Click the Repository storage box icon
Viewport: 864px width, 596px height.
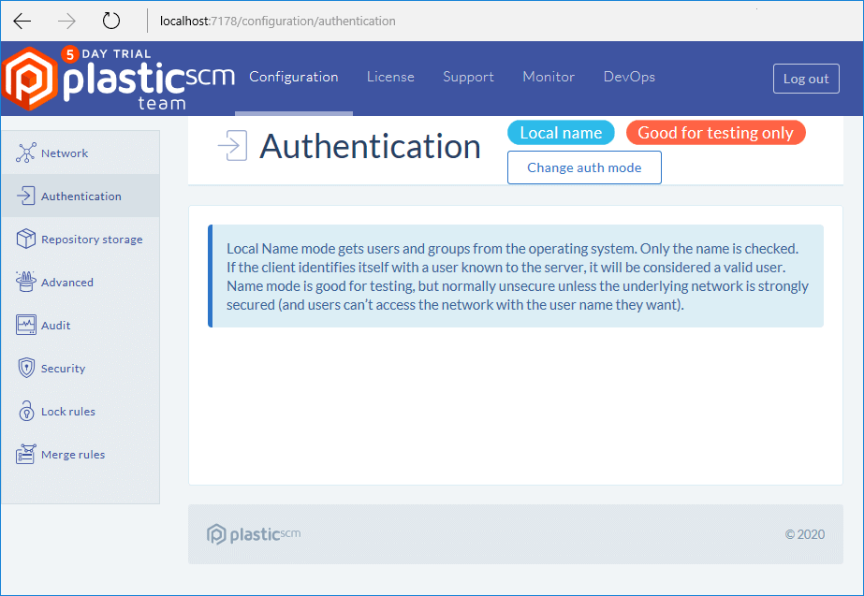[x=26, y=239]
